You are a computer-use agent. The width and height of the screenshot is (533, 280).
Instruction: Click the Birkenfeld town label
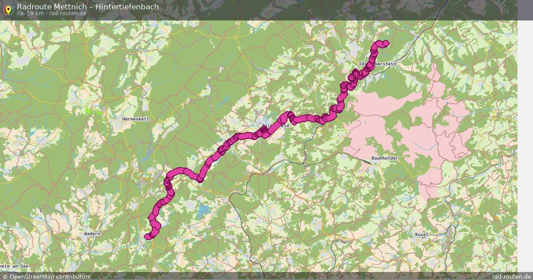276,126
